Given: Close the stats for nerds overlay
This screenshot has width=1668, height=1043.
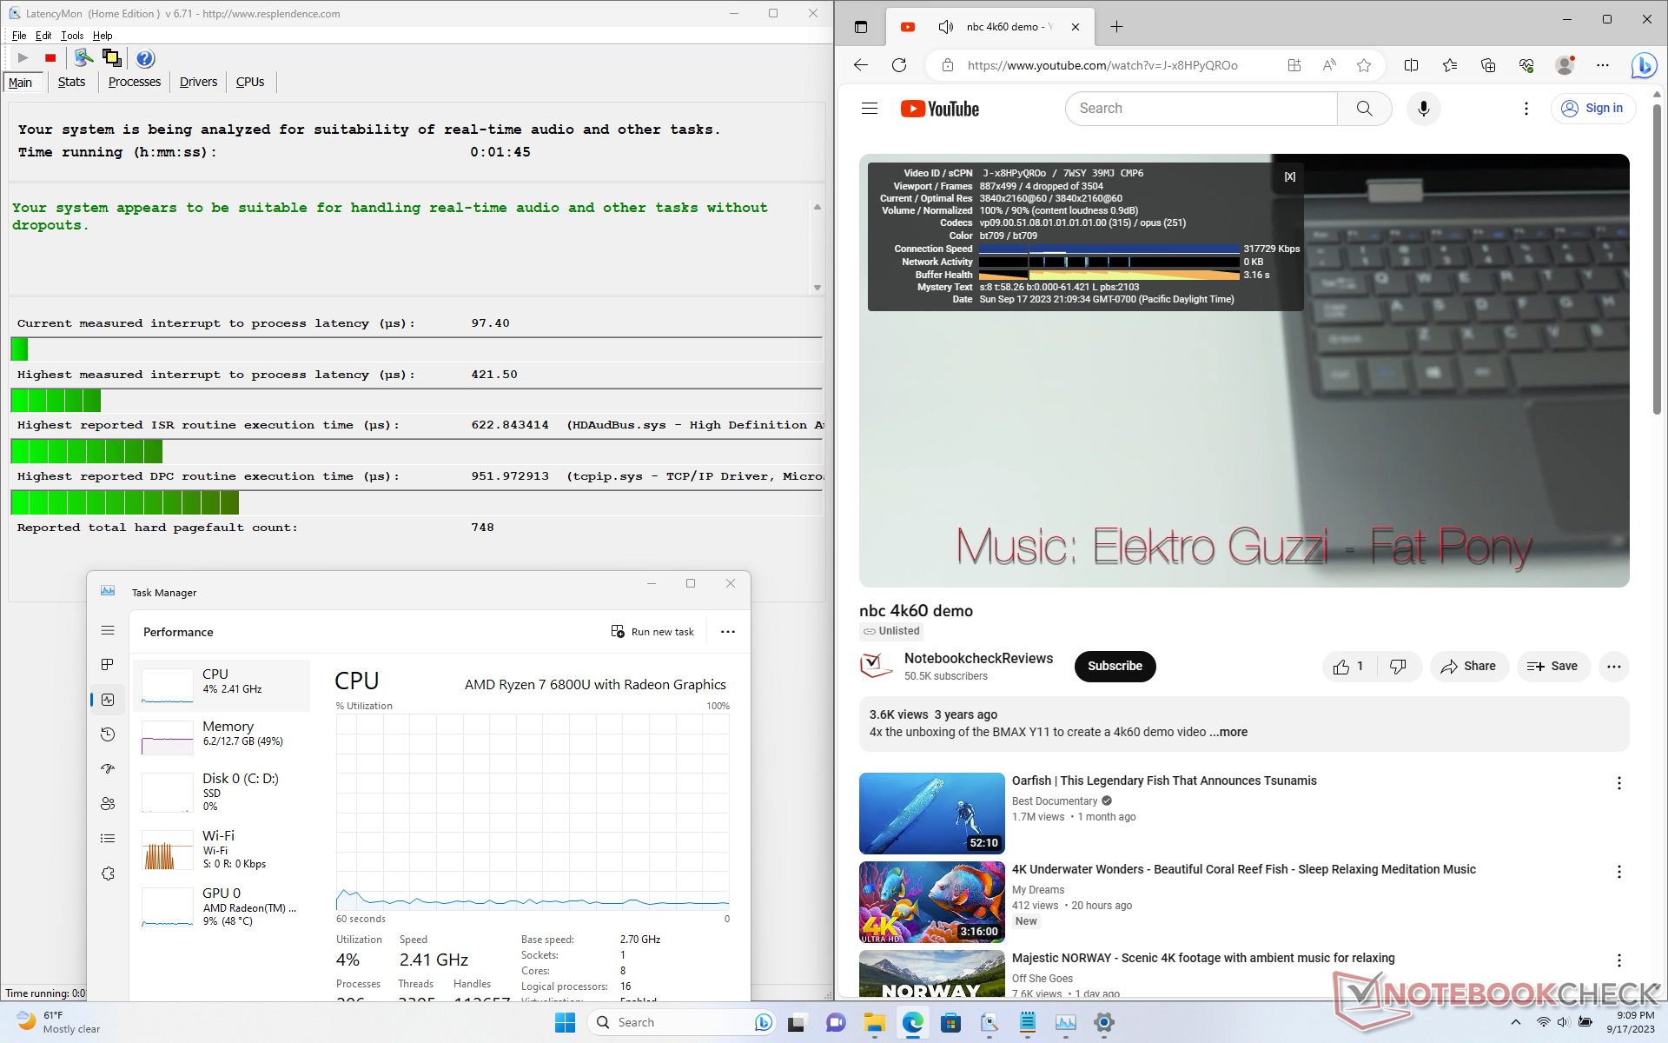Looking at the screenshot, I should (x=1290, y=176).
